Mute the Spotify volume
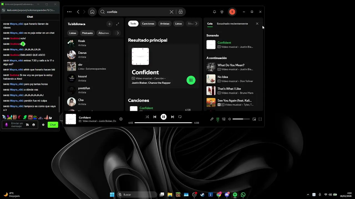 [x=230, y=119]
